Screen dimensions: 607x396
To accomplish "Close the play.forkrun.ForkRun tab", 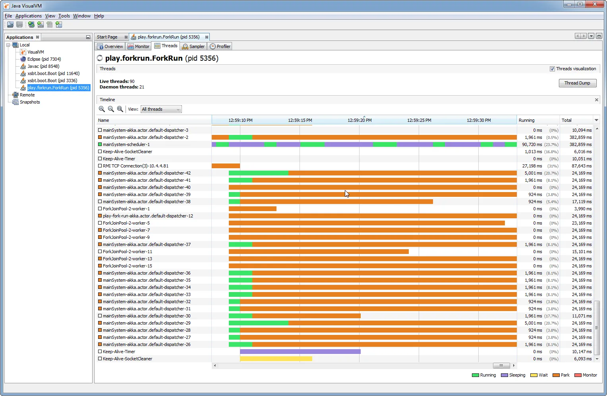I will click(x=207, y=37).
